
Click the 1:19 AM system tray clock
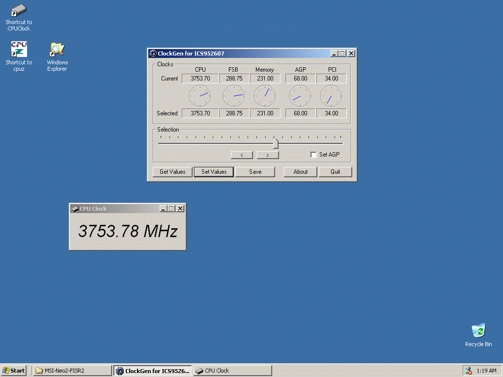pyautogui.click(x=486, y=371)
